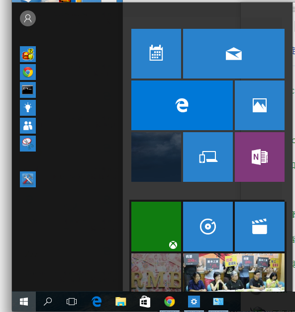Open the dark cloudy weather tile
Screen dimensions: 295x312
[x=156, y=157]
